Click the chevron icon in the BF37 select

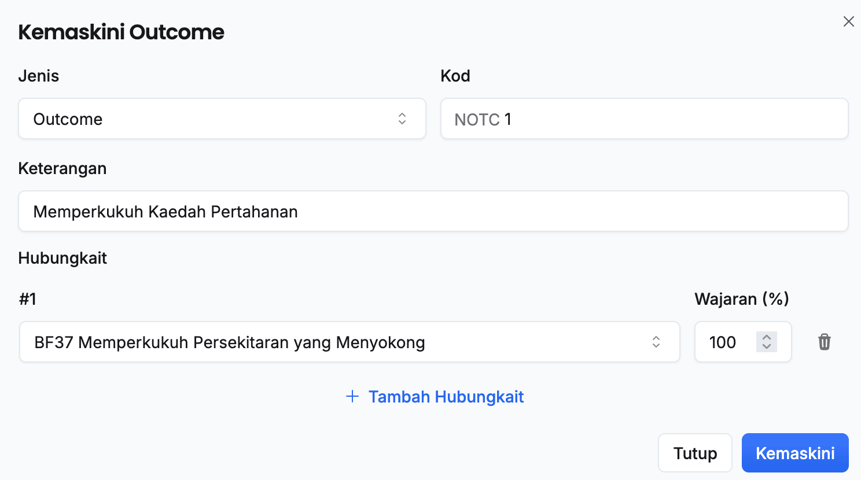point(656,342)
